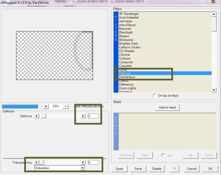Select the Acid Waterfall filter
Viewport: 221px width, 175px height.
pyautogui.click(x=129, y=18)
